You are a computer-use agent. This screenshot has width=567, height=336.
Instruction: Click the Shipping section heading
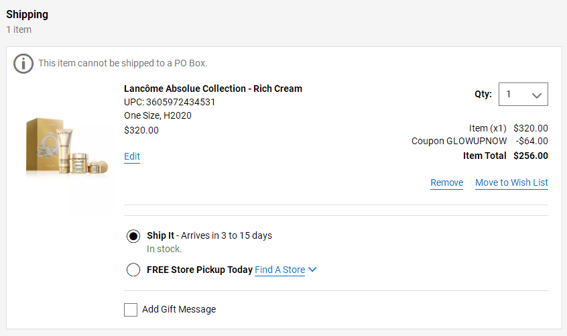[27, 15]
